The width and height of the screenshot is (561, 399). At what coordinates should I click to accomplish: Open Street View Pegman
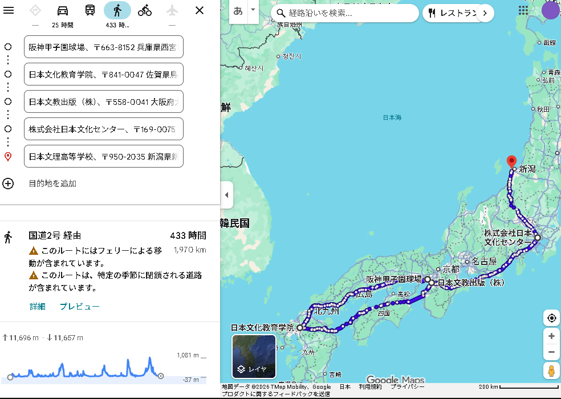point(551,371)
